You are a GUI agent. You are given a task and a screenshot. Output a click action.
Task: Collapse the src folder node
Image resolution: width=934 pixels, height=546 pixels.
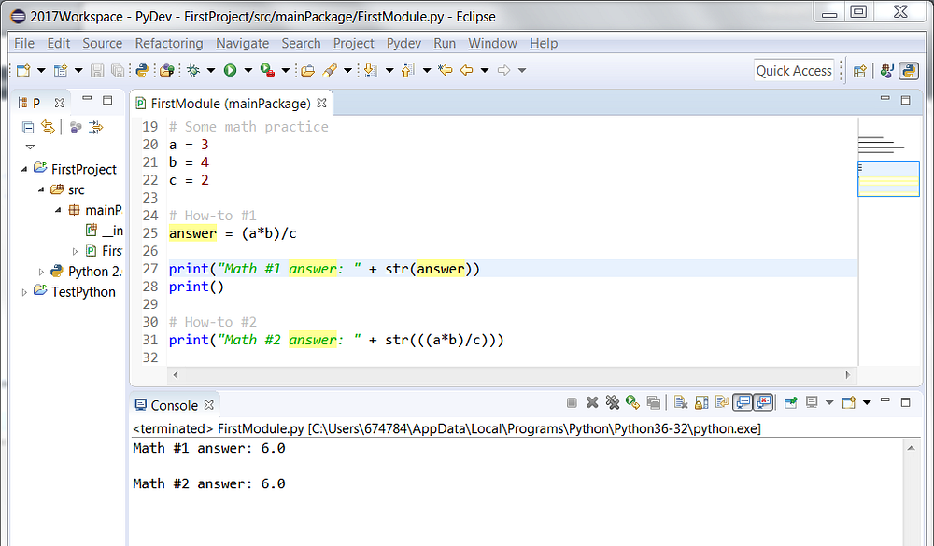41,190
